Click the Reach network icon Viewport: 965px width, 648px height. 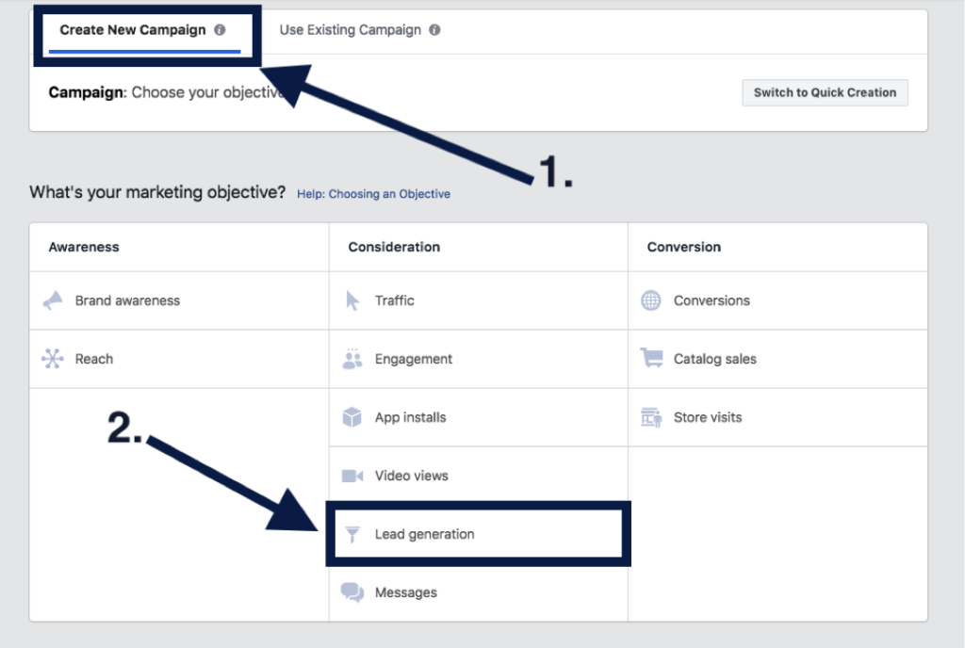click(52, 359)
